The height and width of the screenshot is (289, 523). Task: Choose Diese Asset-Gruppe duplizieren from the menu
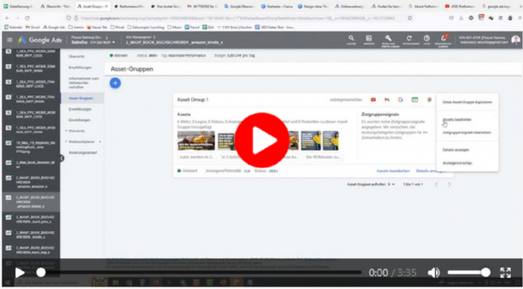tap(467, 102)
